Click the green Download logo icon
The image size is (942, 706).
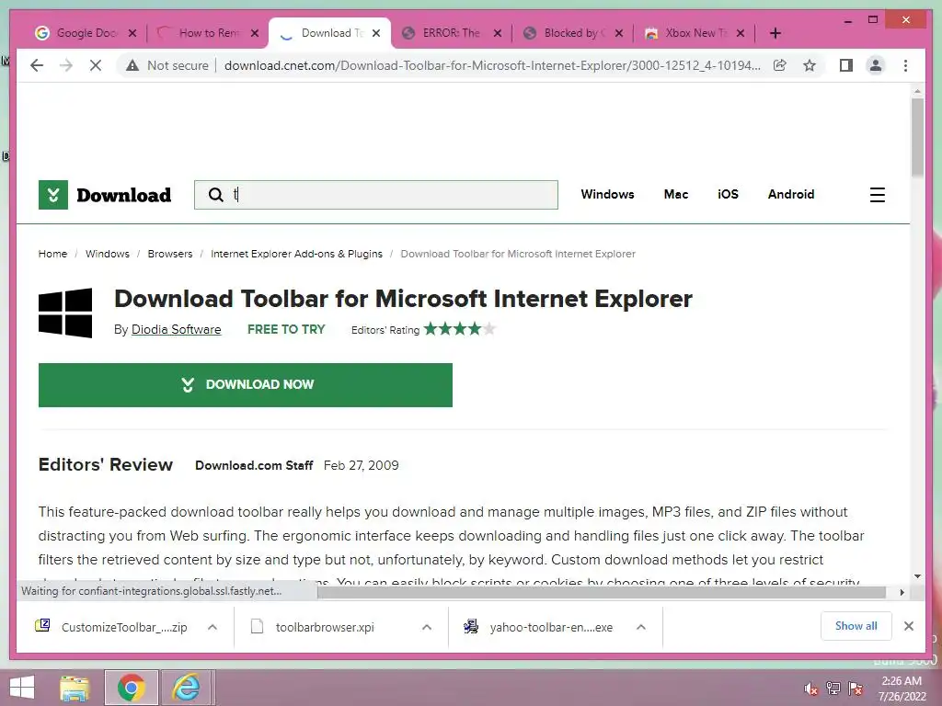tap(52, 195)
